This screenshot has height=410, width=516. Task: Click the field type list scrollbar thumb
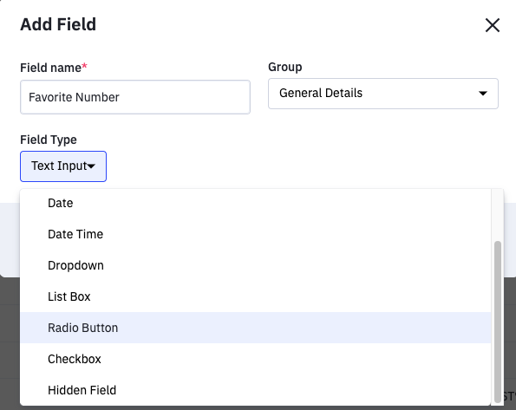coord(498,322)
